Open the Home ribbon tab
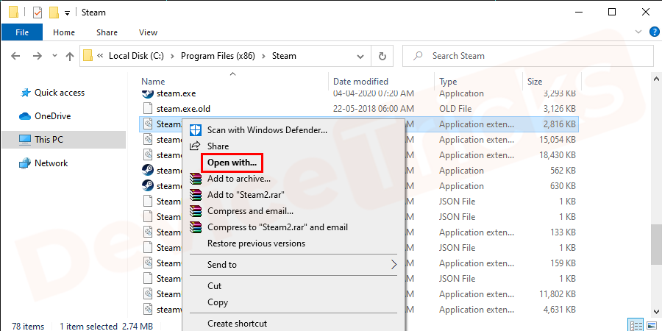Image resolution: width=662 pixels, height=331 pixels. point(64,32)
